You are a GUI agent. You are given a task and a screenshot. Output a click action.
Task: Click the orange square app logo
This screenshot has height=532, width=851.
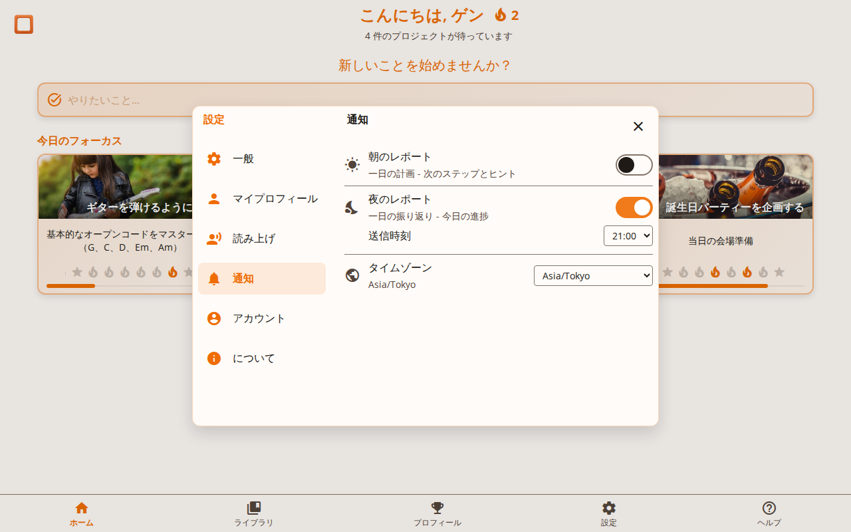(x=24, y=25)
